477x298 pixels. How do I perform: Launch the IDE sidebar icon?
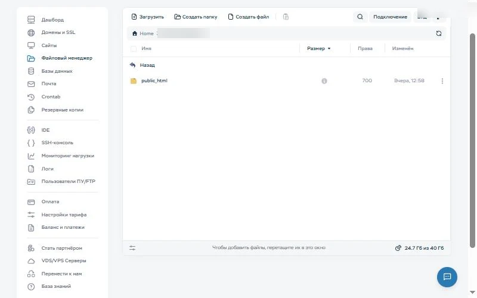pos(31,130)
